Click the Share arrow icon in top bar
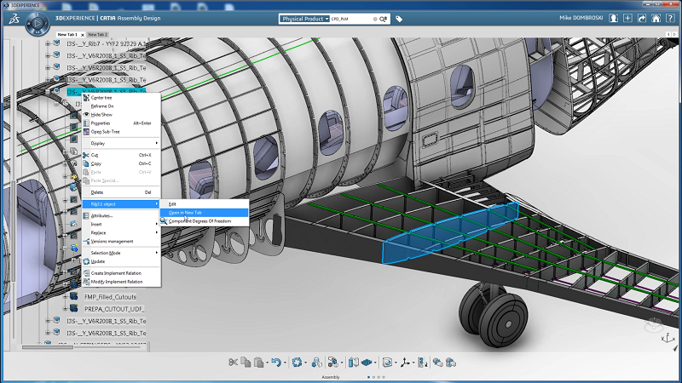The width and height of the screenshot is (682, 383). click(640, 18)
